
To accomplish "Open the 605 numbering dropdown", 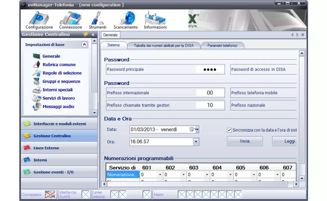I will point(254,175).
